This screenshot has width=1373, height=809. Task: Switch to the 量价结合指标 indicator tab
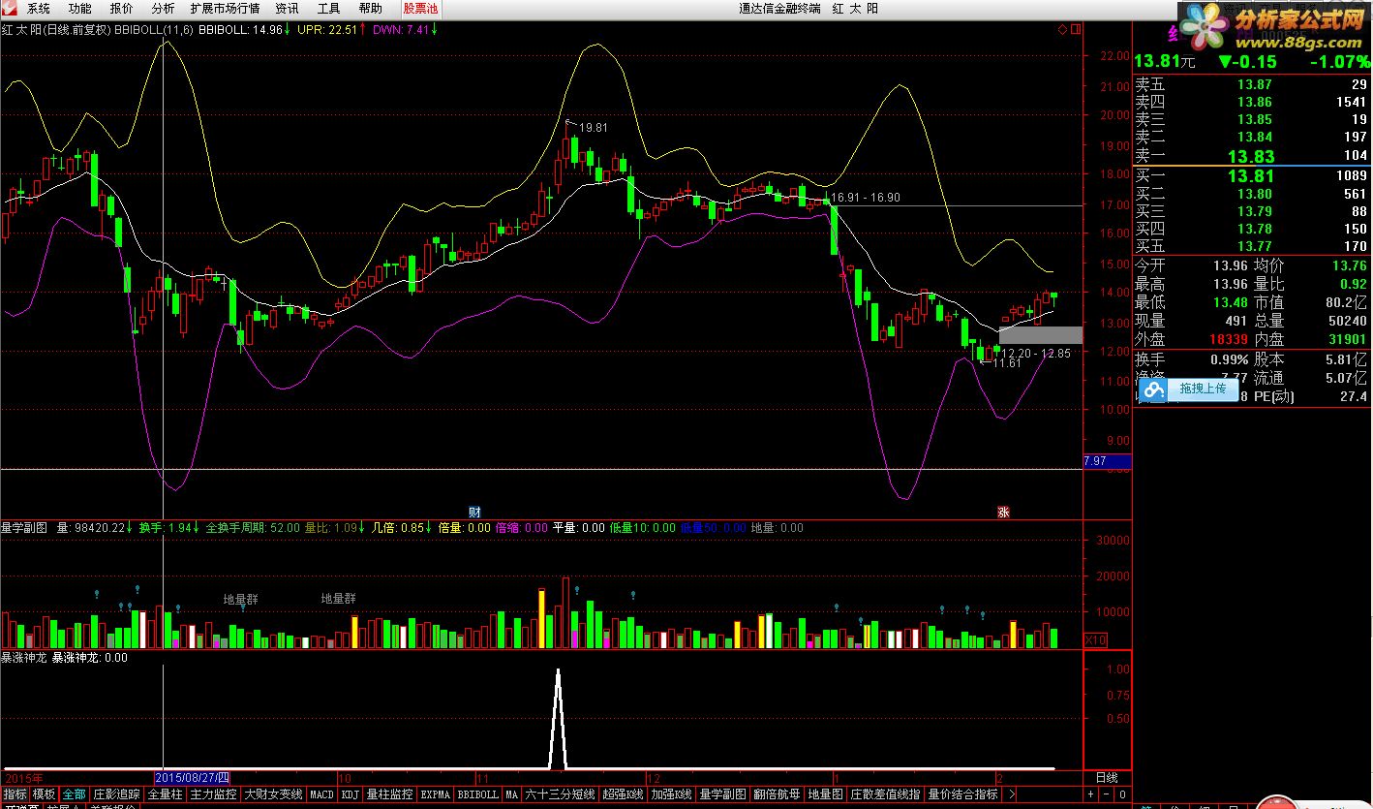click(x=963, y=793)
